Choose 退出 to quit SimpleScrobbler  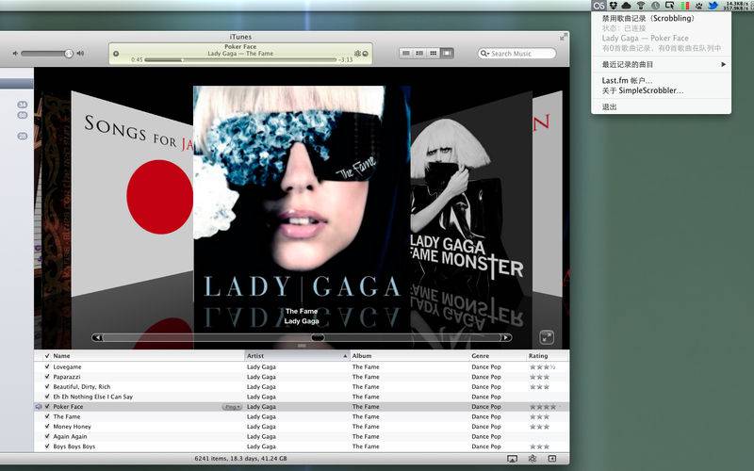point(662,106)
